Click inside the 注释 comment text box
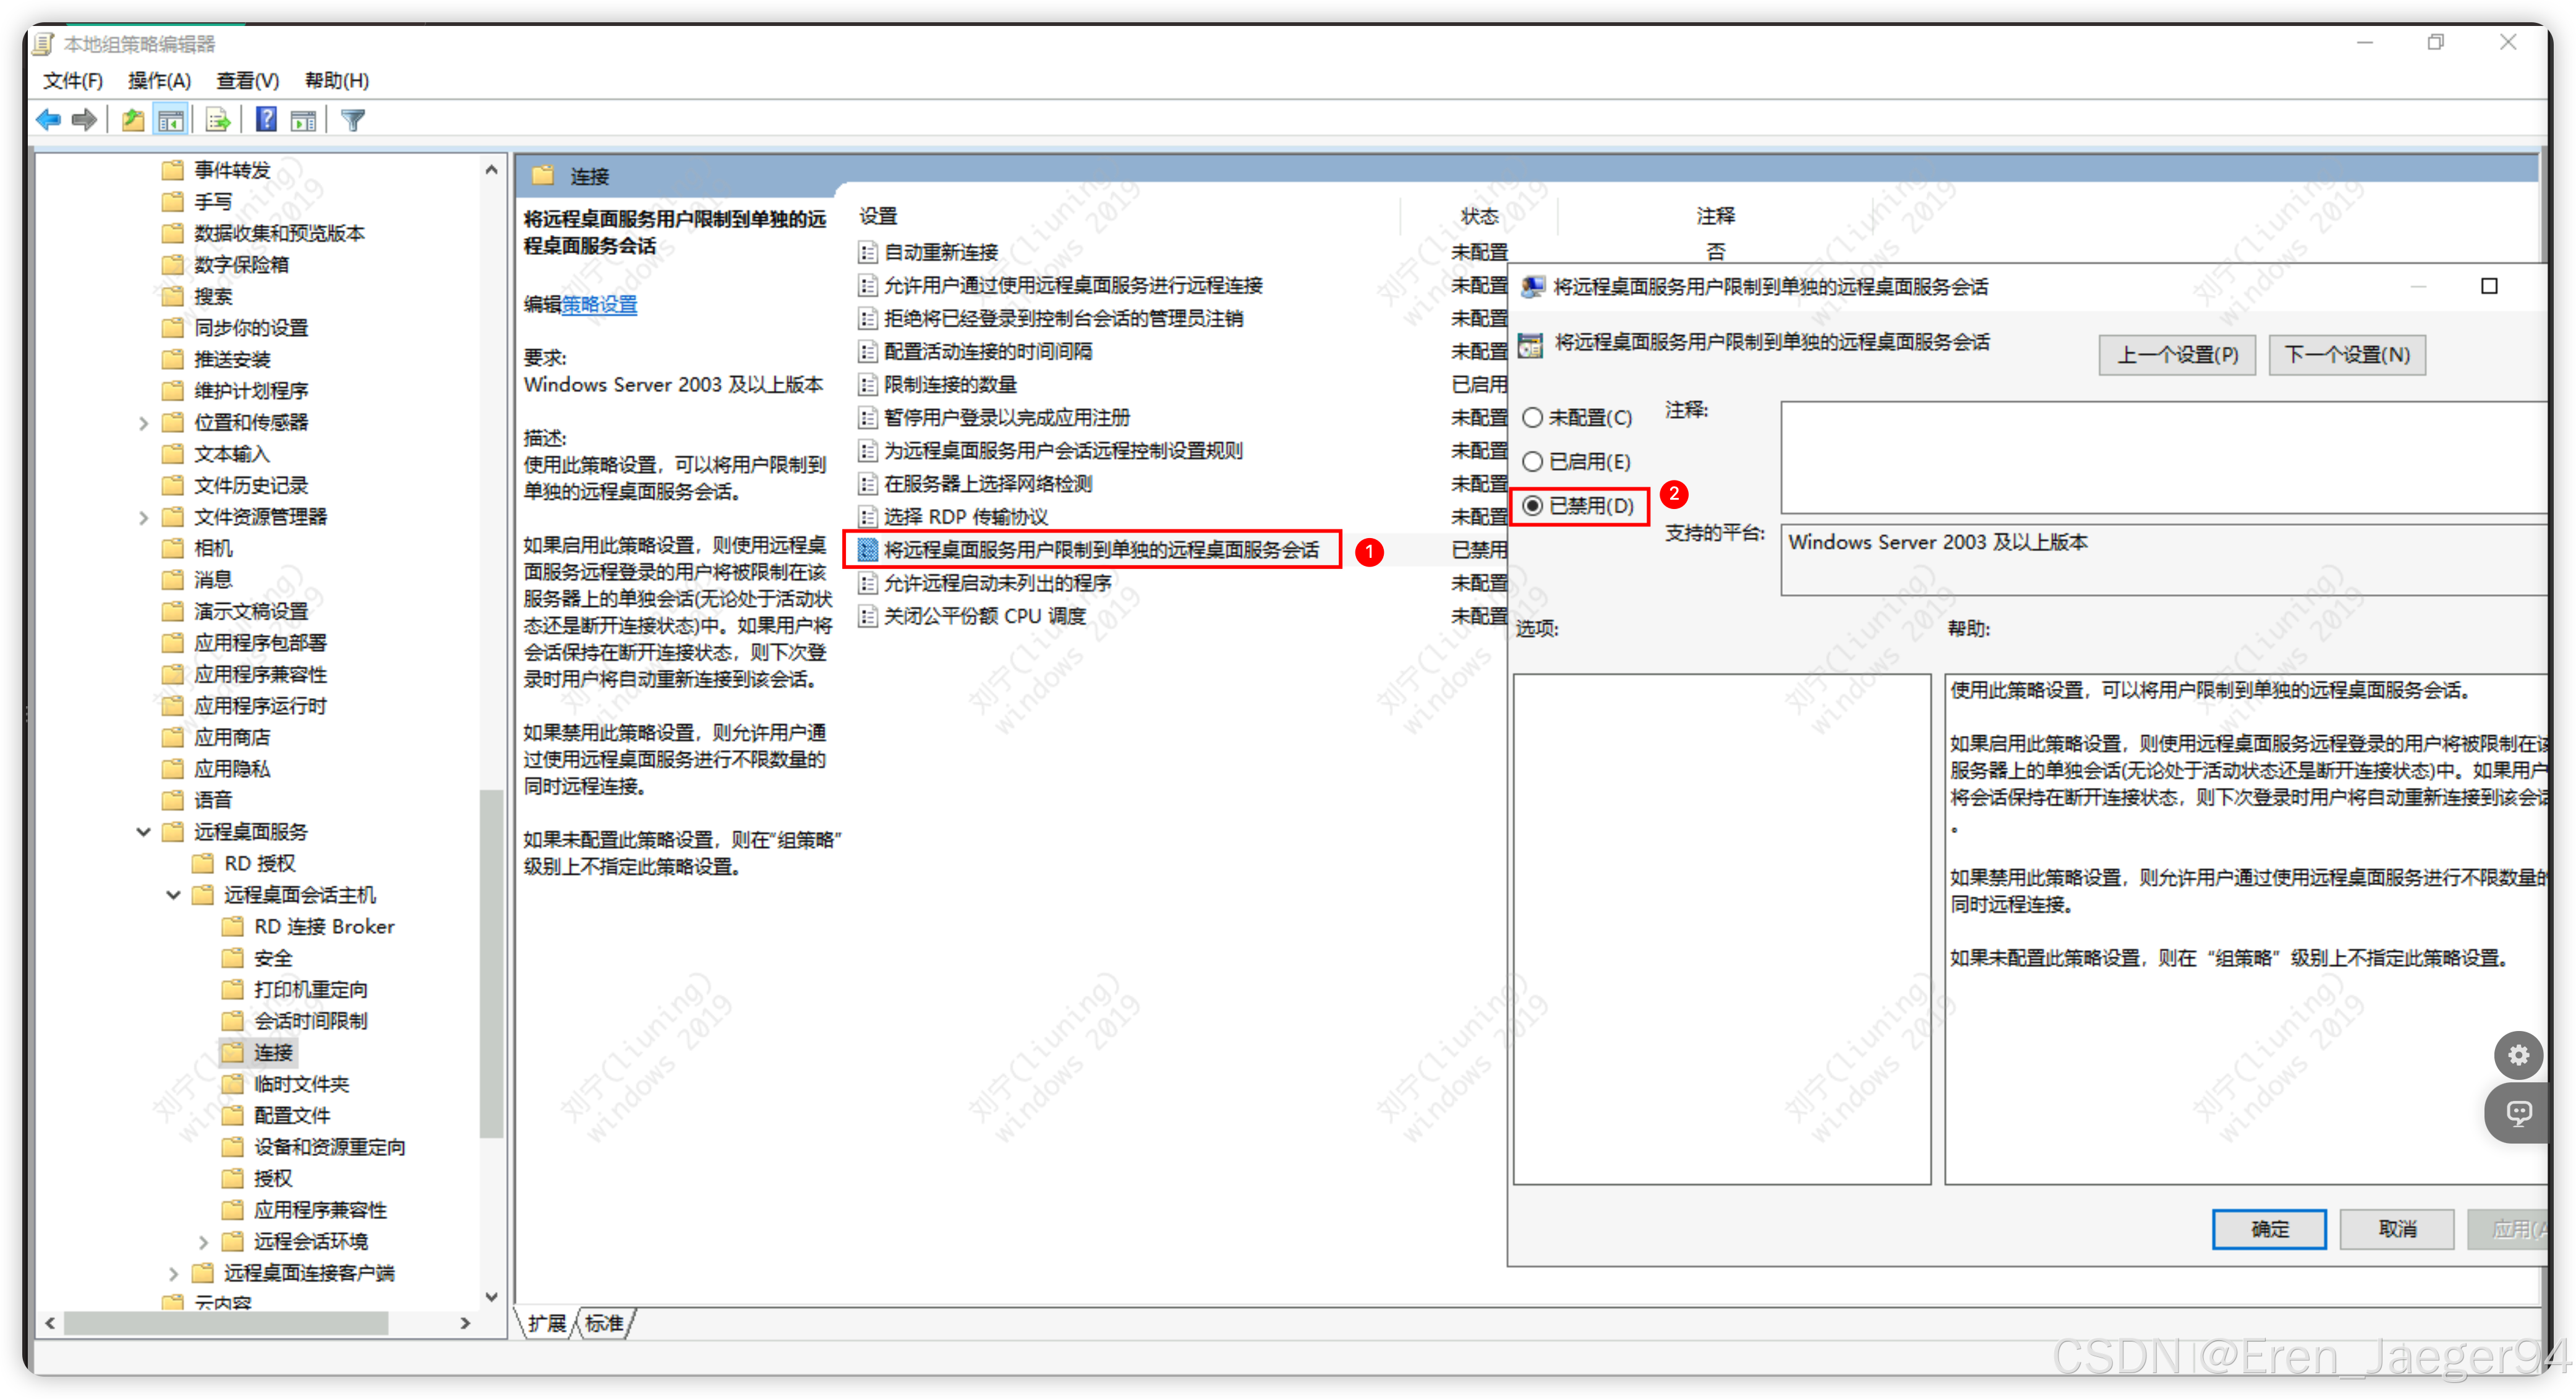The image size is (2576, 1399). point(2160,458)
